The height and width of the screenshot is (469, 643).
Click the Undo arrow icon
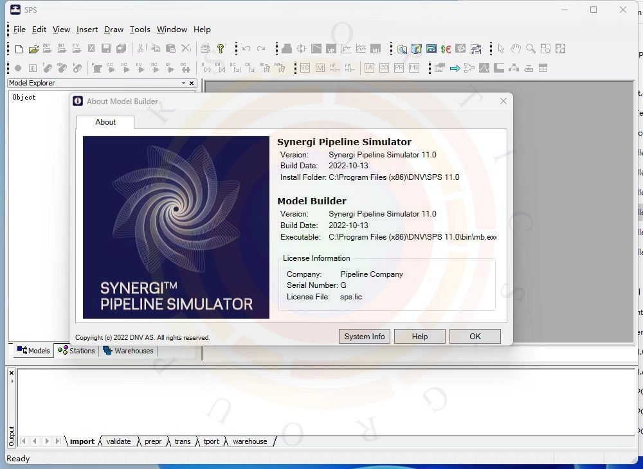pyautogui.click(x=246, y=49)
